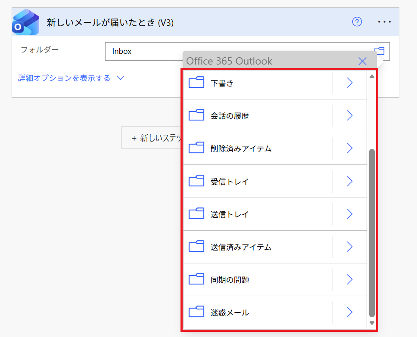This screenshot has width=417, height=337.
Task: Select the 会話の履歴 folder entry
Action: [258, 115]
